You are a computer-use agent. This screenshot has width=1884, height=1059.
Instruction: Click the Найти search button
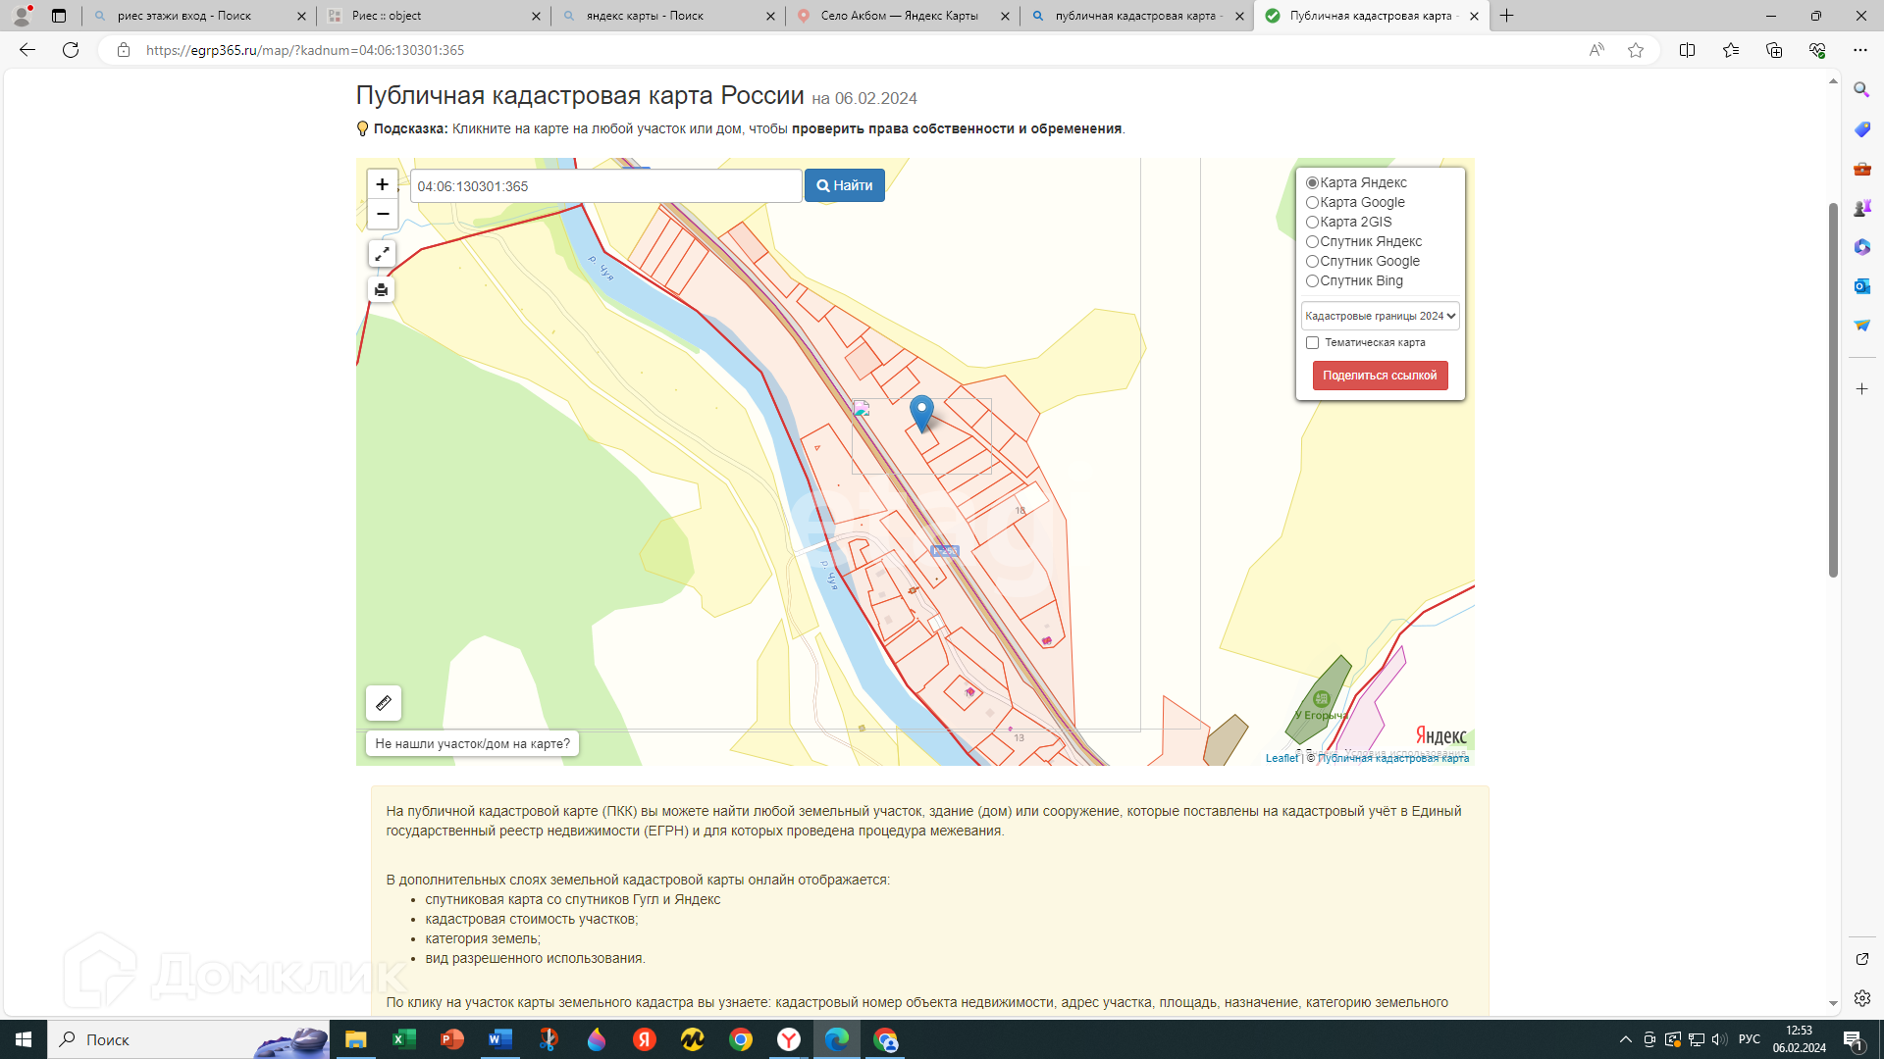coord(845,185)
